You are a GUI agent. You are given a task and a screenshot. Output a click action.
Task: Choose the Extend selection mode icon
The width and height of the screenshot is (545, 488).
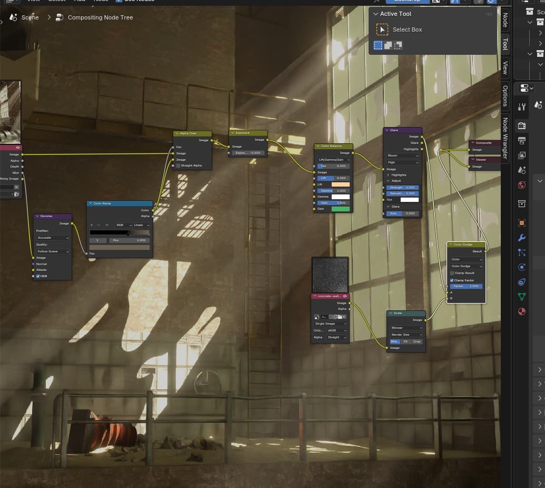[x=388, y=45]
